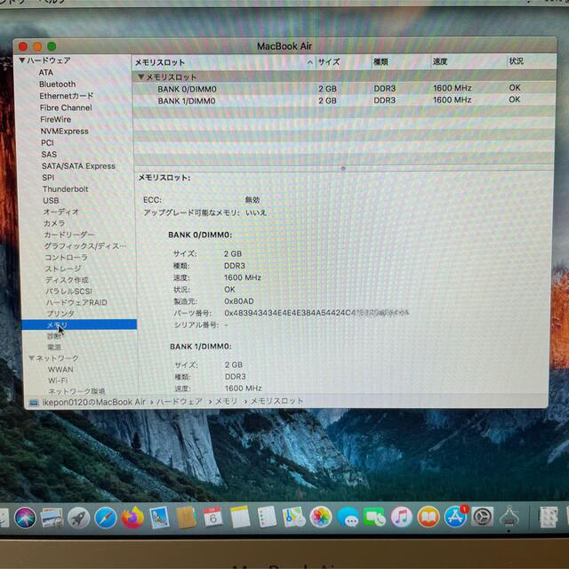Open Calendar icon in the dock
Image resolution: width=569 pixels, height=569 pixels.
tap(213, 517)
